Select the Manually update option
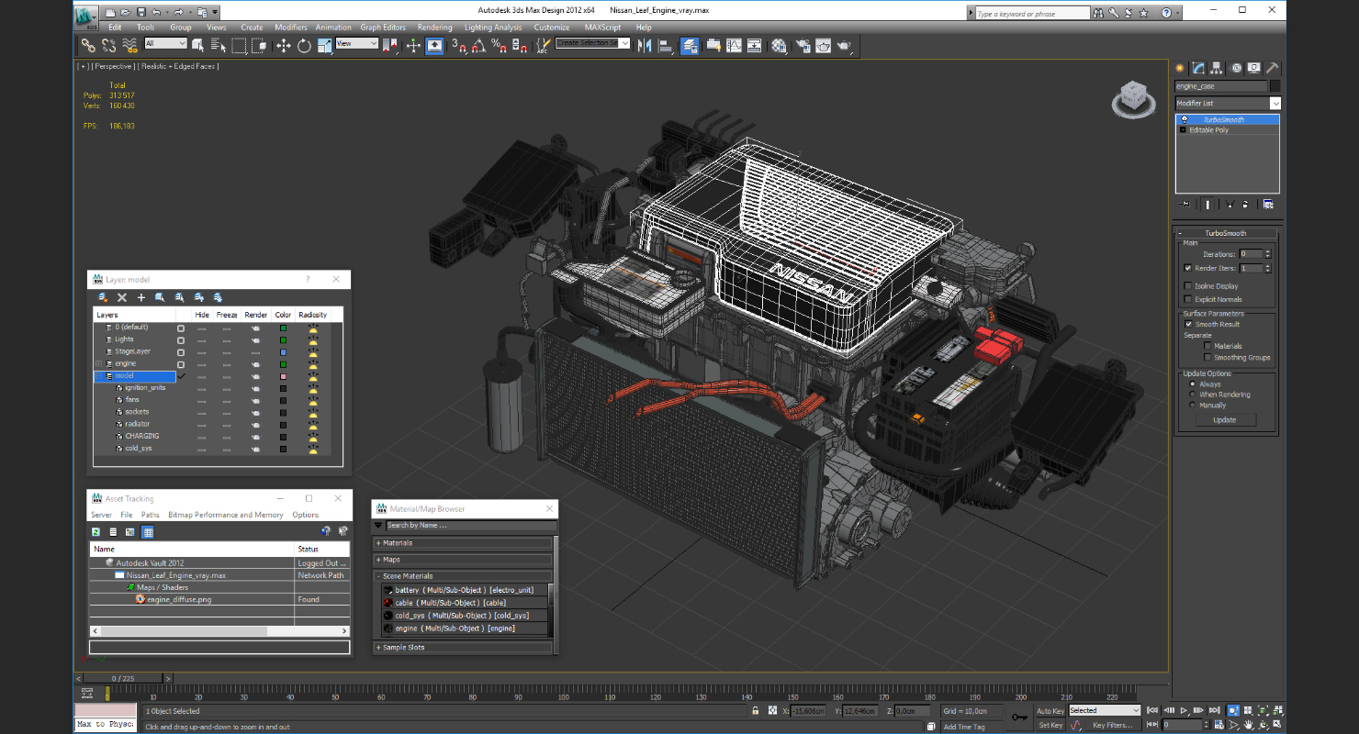This screenshot has height=734, width=1359. tap(1193, 405)
